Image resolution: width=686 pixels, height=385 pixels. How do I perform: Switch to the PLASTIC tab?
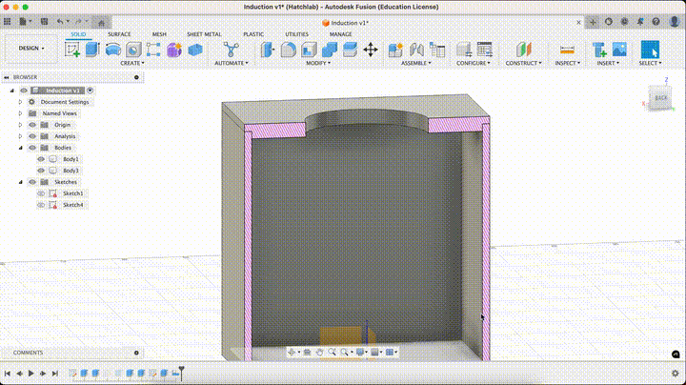[x=253, y=34]
